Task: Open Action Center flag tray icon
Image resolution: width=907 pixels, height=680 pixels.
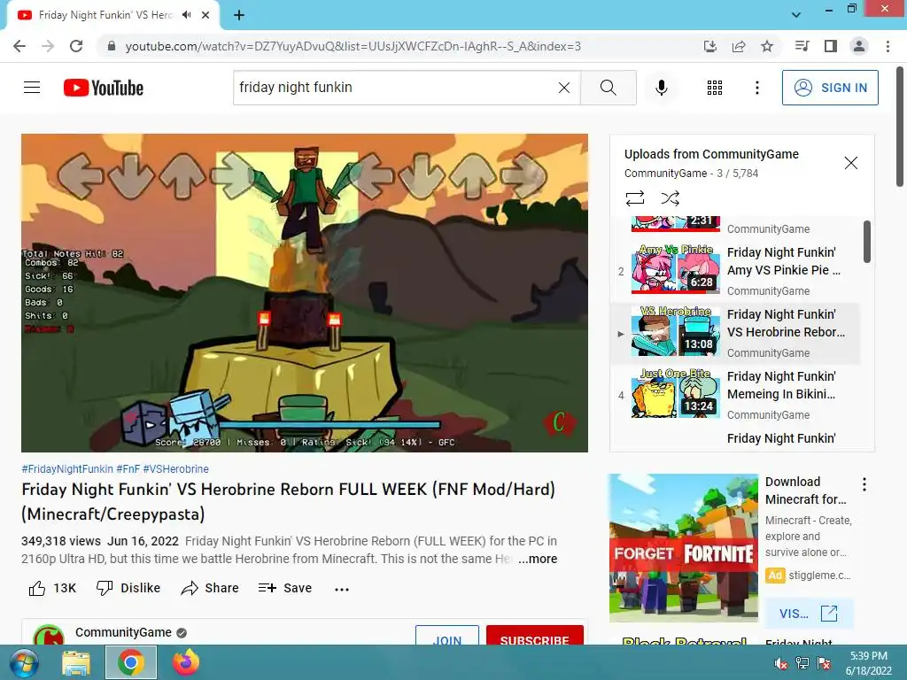Action: 824,663
